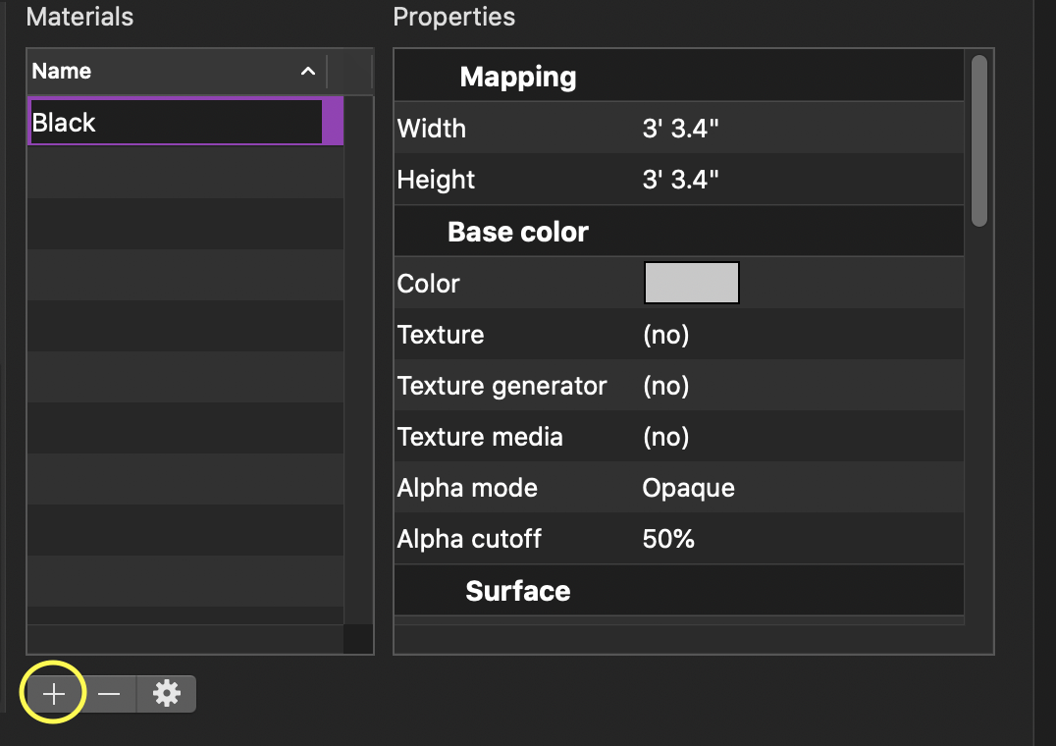
Task: Click the Color property label
Action: [x=428, y=284]
